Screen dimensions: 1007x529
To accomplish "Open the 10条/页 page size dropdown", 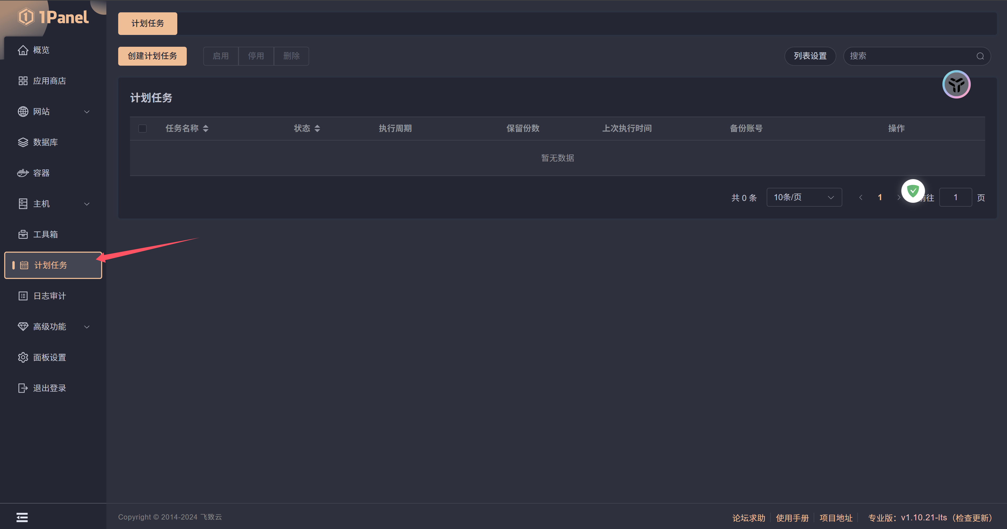I will [x=804, y=198].
